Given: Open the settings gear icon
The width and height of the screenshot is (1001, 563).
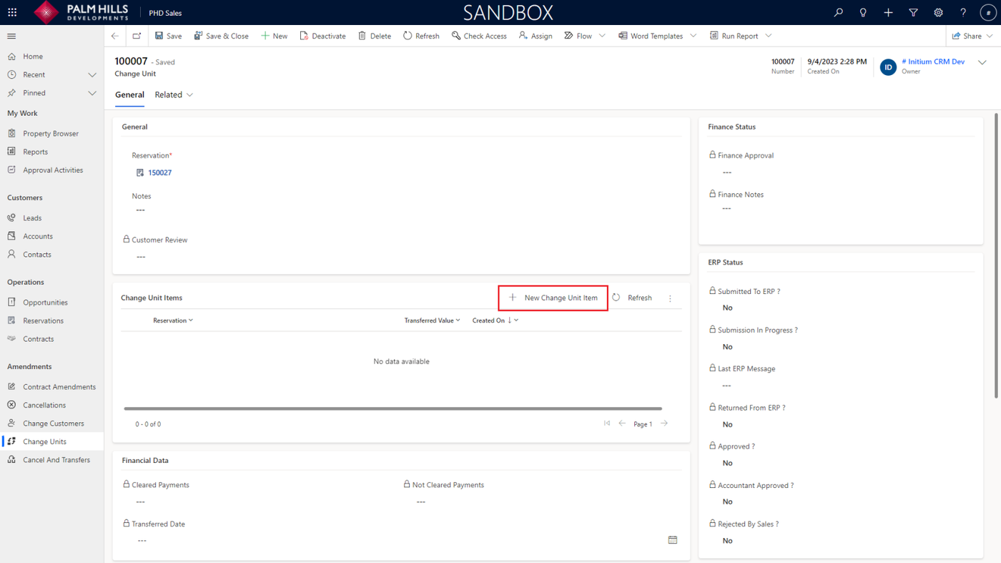Looking at the screenshot, I should click(x=938, y=12).
